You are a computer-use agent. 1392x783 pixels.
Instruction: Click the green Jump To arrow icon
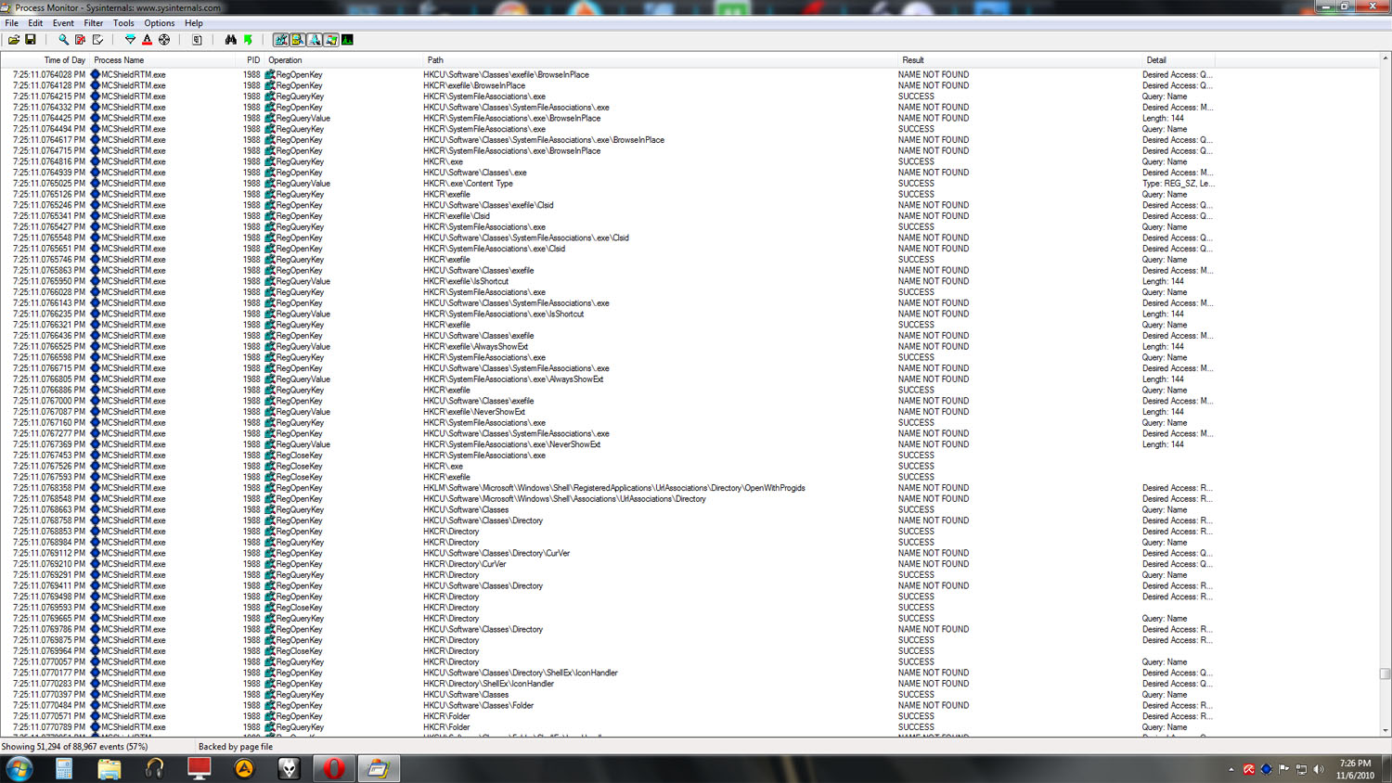click(248, 40)
